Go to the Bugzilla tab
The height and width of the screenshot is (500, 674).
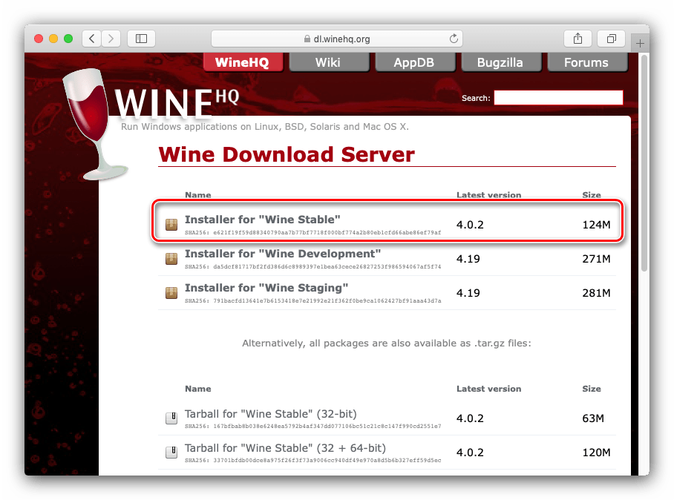pyautogui.click(x=500, y=62)
